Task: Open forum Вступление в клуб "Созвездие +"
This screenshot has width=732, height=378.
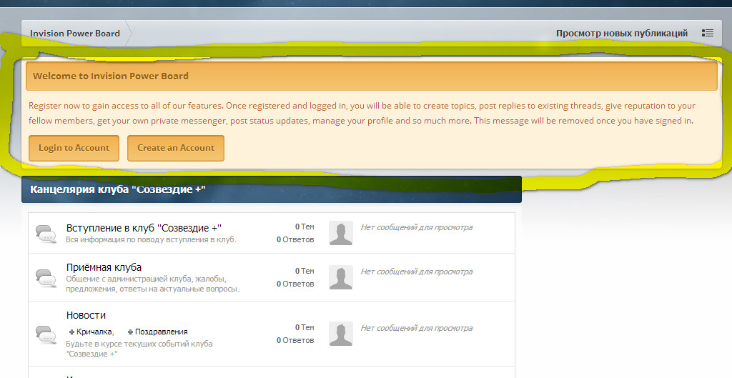Action: tap(144, 228)
